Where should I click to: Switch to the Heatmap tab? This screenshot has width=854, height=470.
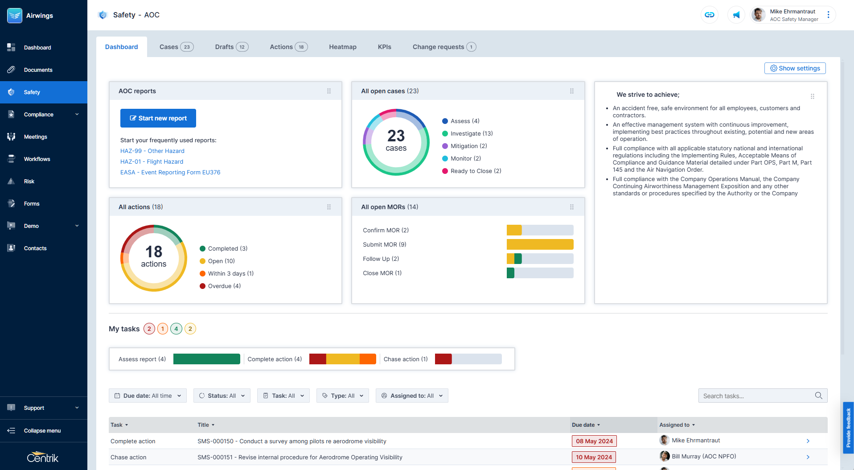pos(343,47)
